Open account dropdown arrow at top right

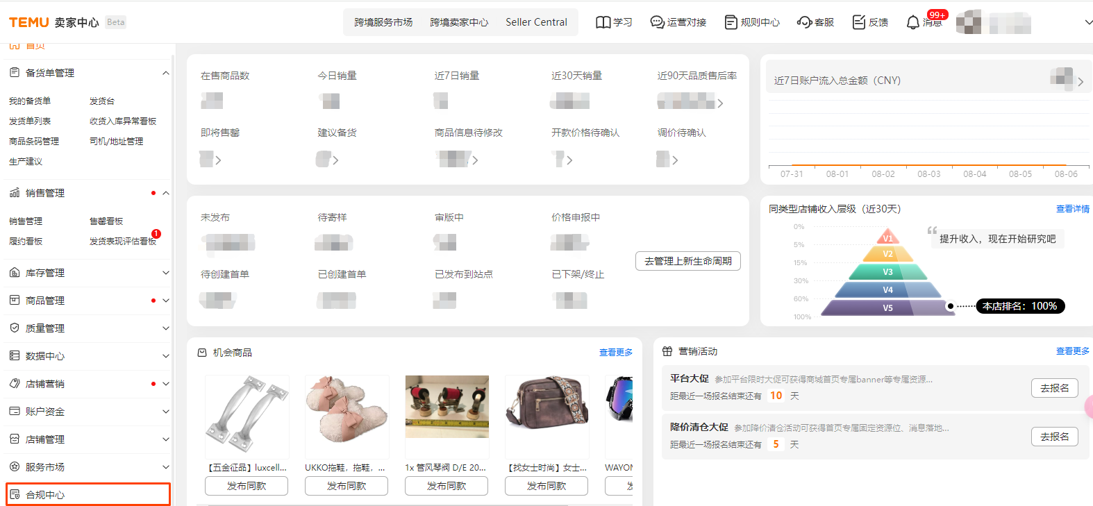(x=1088, y=22)
